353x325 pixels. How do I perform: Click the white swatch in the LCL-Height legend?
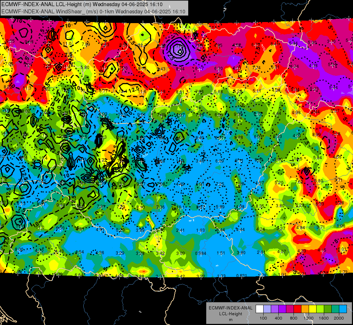click(x=260, y=309)
